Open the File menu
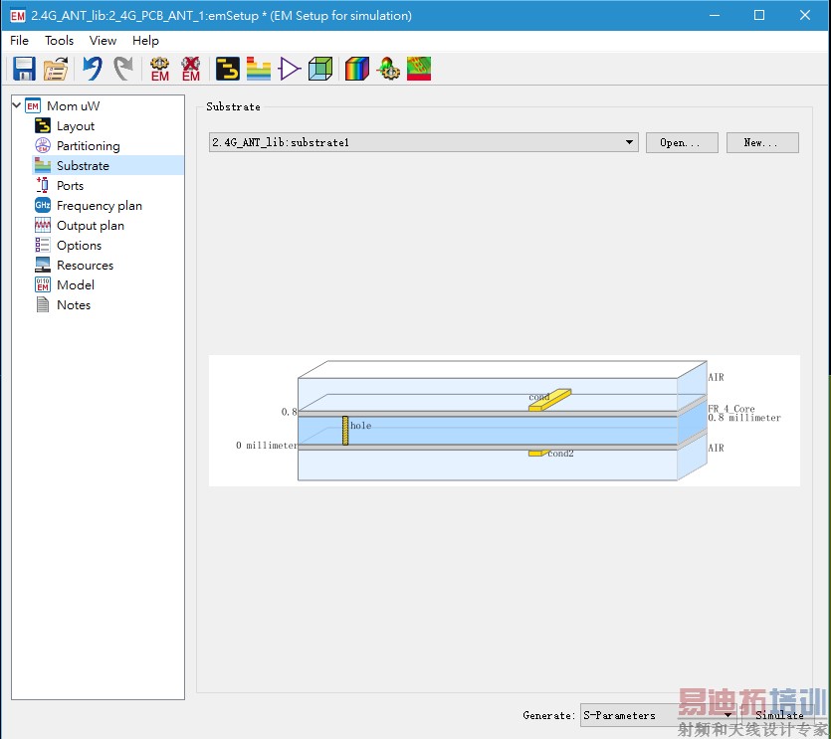This screenshot has width=831, height=739. (x=19, y=40)
